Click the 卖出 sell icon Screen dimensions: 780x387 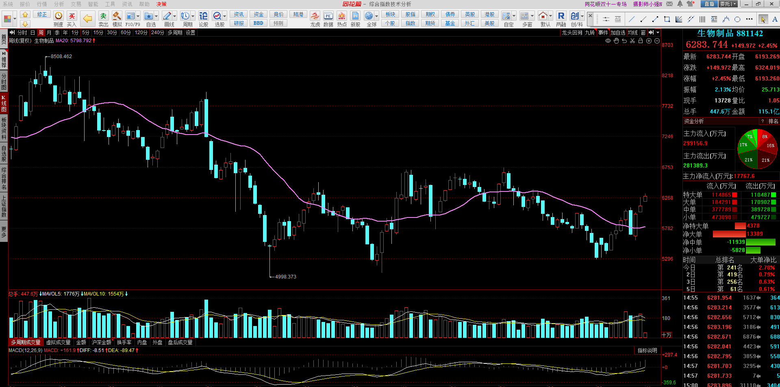(x=103, y=16)
